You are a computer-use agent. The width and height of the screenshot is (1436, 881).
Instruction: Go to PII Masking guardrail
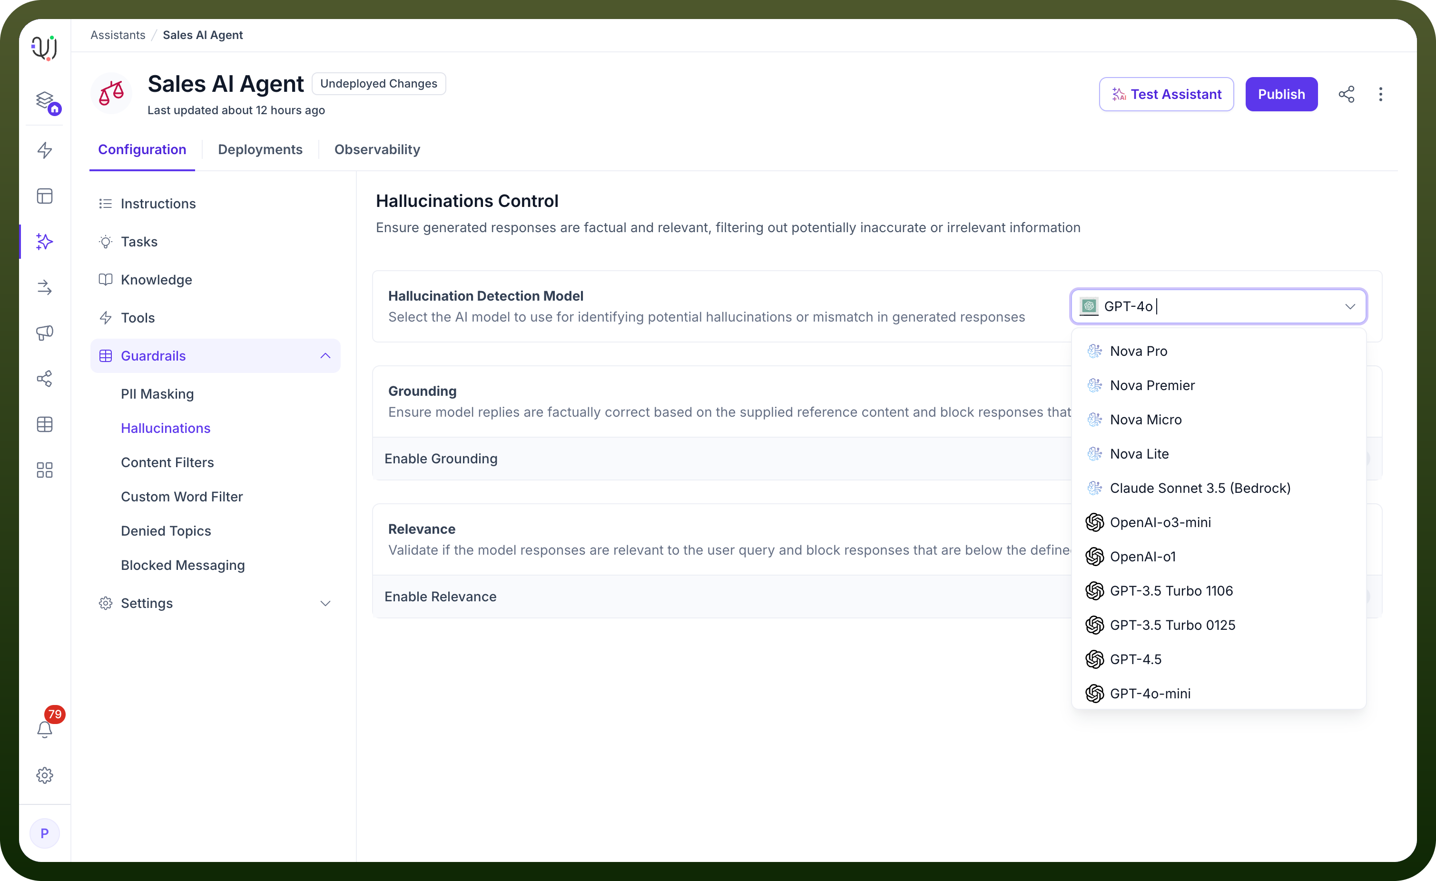coord(157,394)
